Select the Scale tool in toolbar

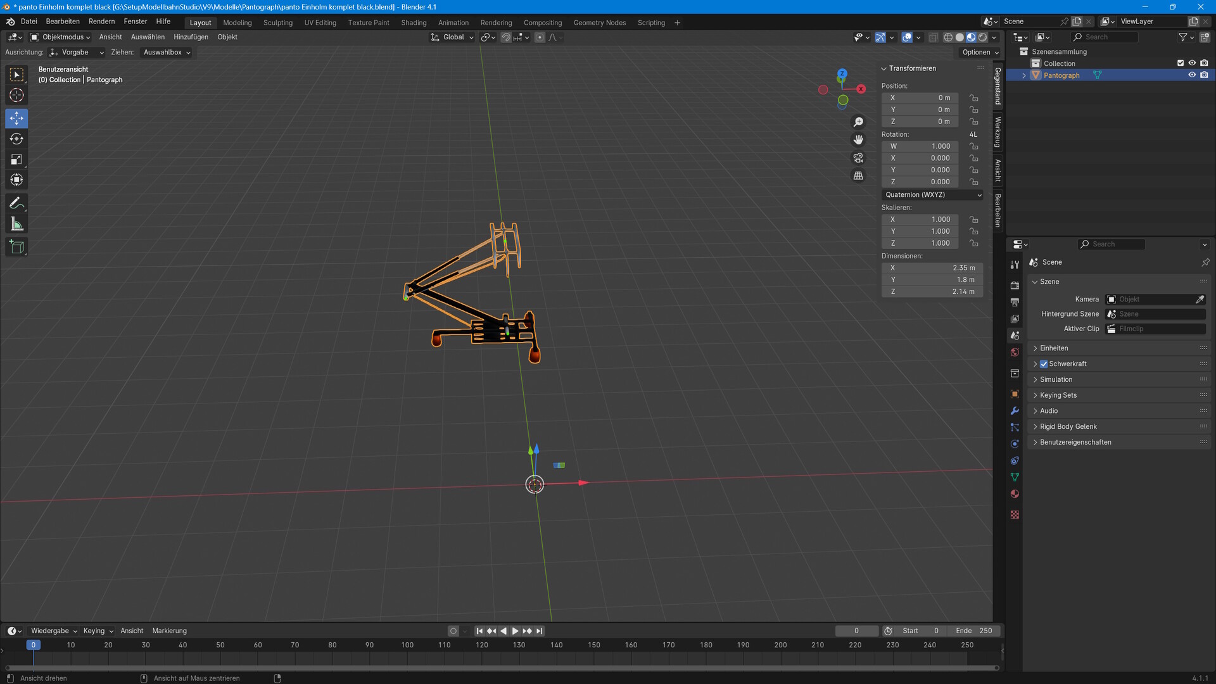point(16,160)
